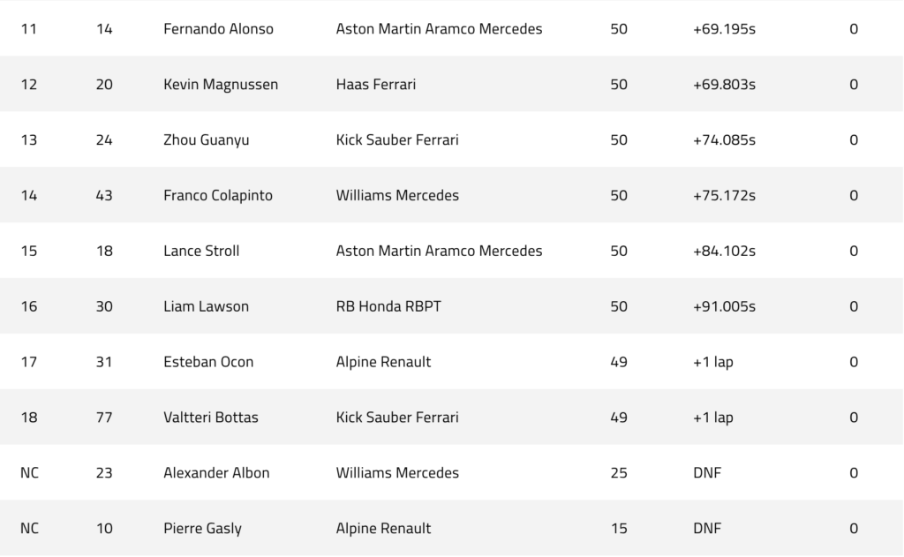The height and width of the screenshot is (557, 904).
Task: Select car number 43 cell
Action: [104, 195]
